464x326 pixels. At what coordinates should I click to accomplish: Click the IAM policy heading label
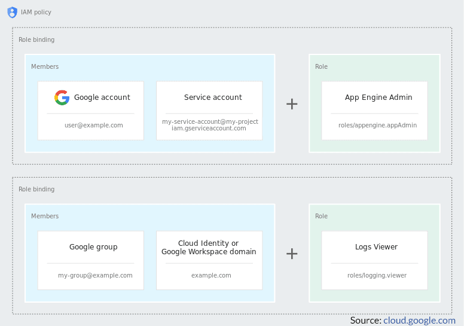[36, 12]
